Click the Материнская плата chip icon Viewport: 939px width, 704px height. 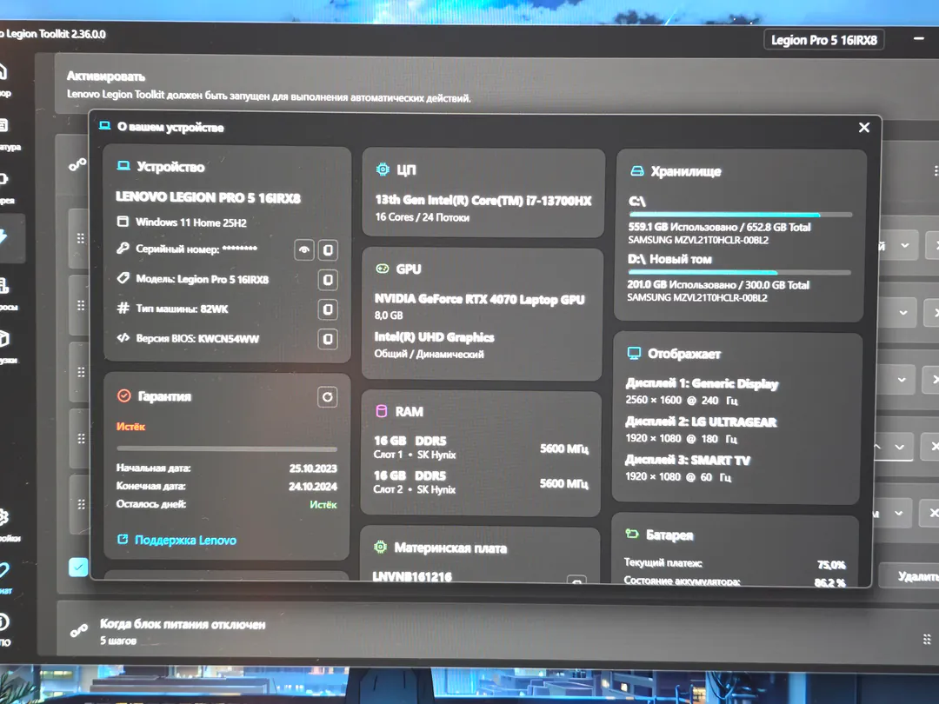tap(380, 547)
